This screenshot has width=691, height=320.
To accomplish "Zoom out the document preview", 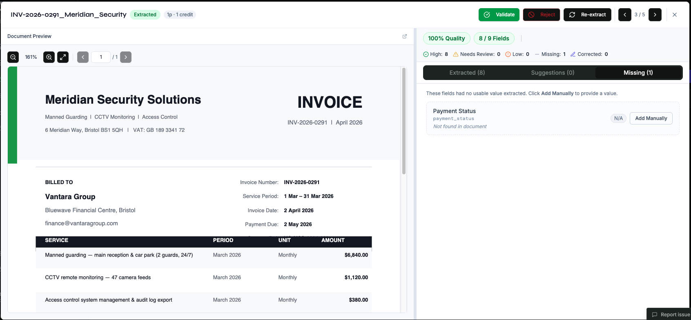I will click(x=13, y=57).
